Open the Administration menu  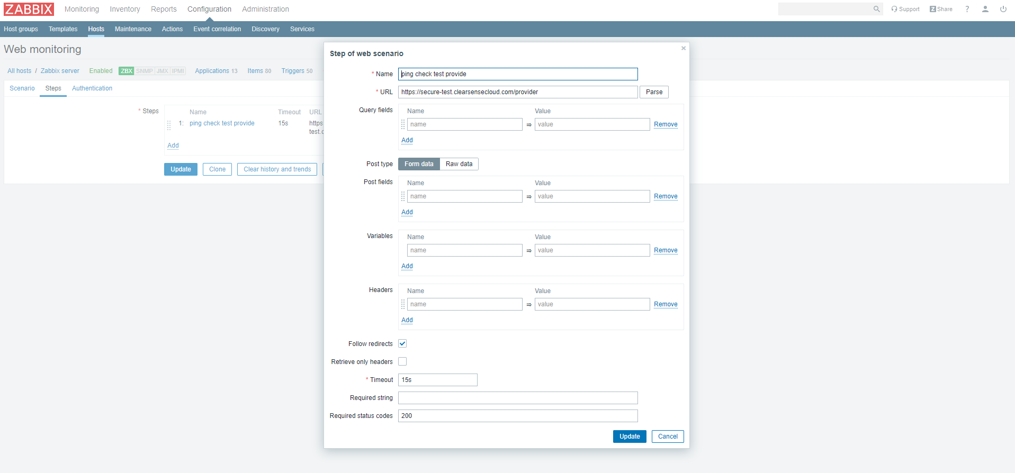coord(265,9)
